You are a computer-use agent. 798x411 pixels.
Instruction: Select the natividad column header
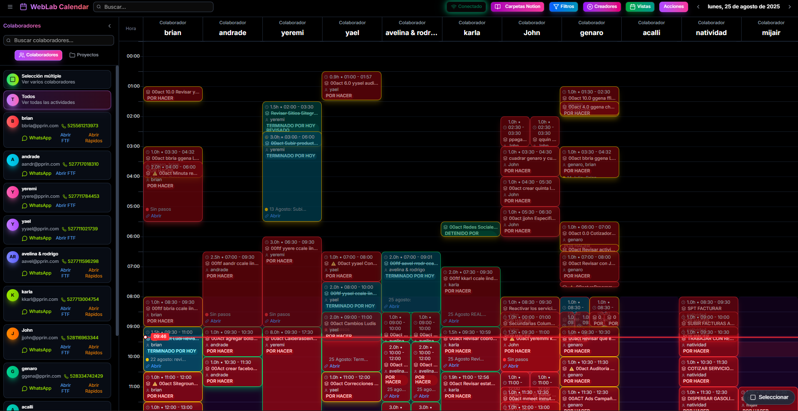[711, 29]
